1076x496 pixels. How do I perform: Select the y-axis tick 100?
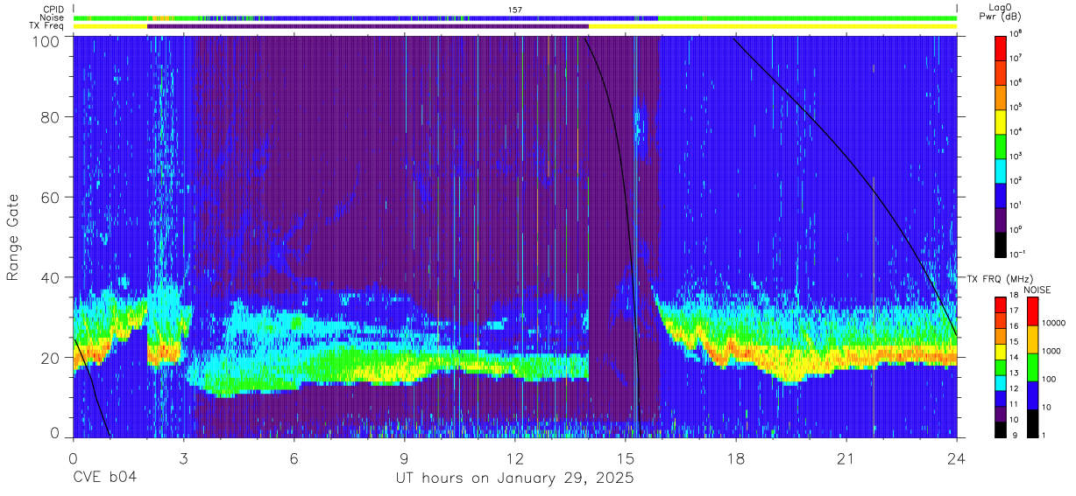46,41
